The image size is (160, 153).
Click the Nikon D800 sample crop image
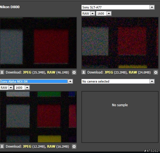38,43
